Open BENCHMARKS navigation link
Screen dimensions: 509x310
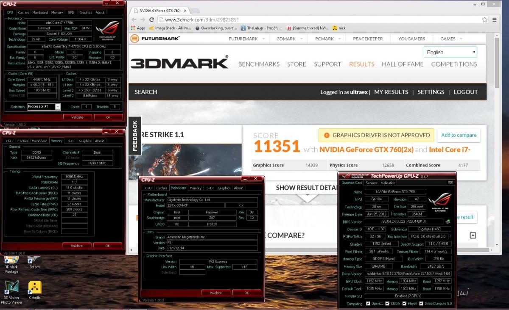point(259,64)
